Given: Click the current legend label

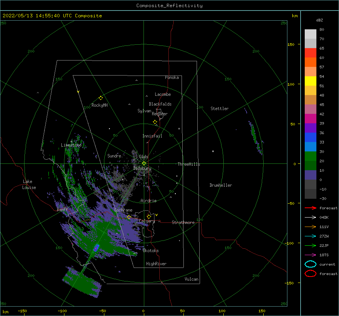Looking at the screenshot, I should (x=327, y=264).
